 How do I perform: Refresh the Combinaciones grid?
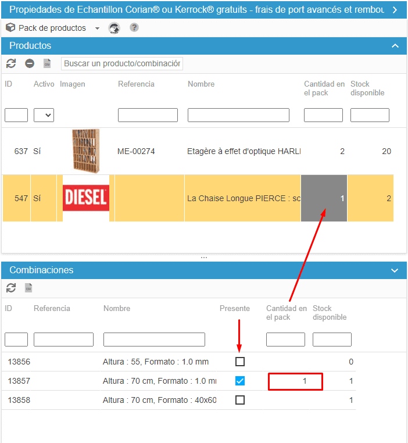[x=11, y=288]
